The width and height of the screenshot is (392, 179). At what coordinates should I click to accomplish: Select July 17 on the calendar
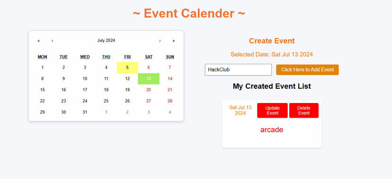click(x=85, y=90)
